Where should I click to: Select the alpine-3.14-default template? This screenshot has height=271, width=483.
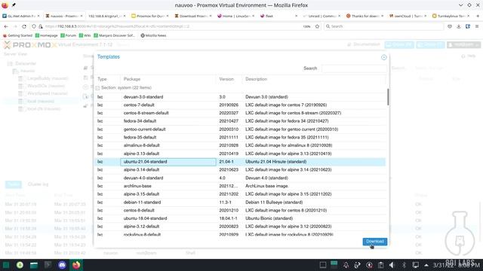point(240,169)
